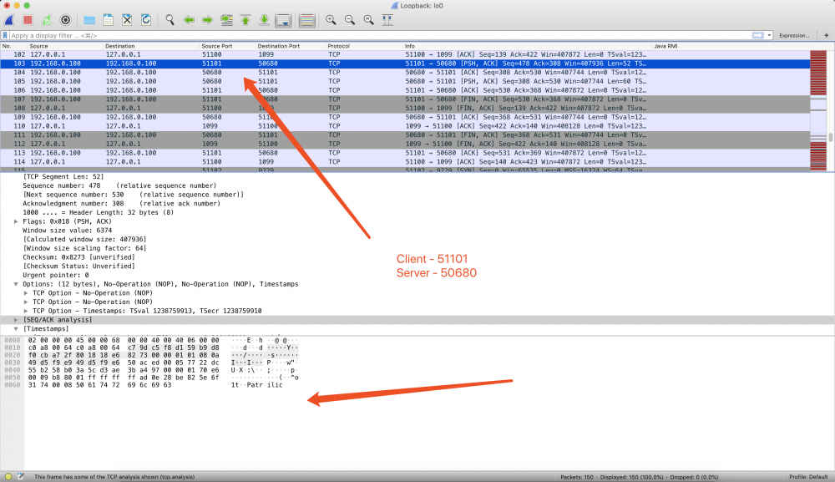Reset text to normal size
Image resolution: width=835 pixels, height=482 pixels.
tap(368, 20)
